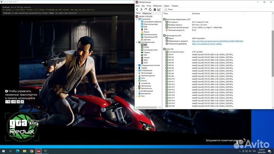Go back with the AIDA64 left arrow
This screenshot has height=154, width=274.
click(137, 10)
